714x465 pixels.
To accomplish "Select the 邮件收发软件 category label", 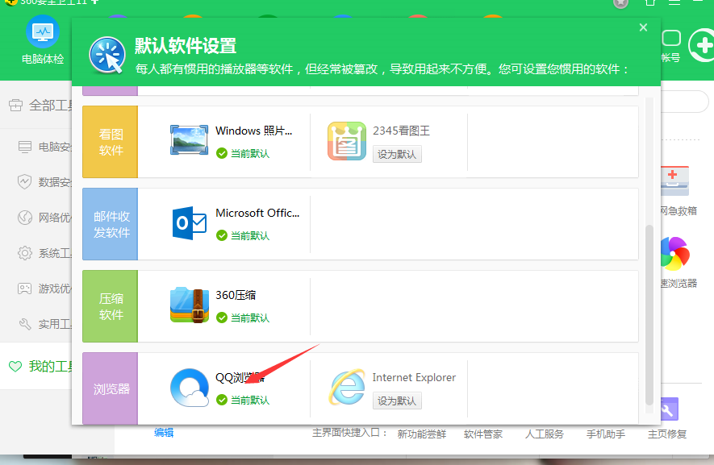I will point(111,224).
